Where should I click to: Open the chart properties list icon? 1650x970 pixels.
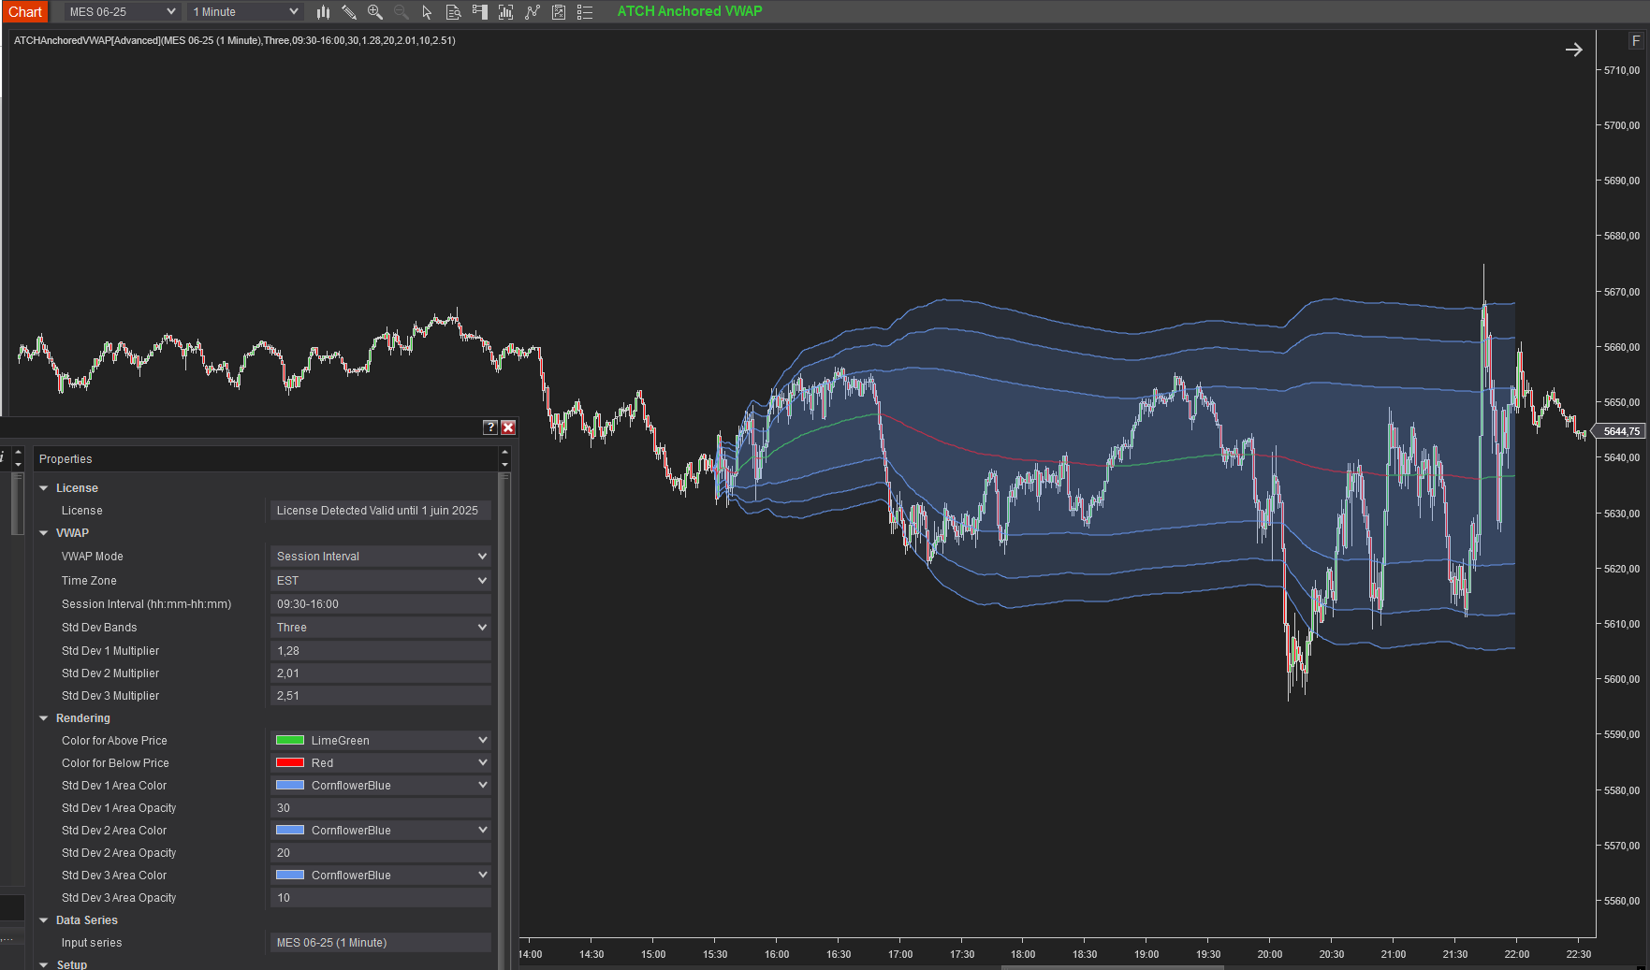[585, 12]
